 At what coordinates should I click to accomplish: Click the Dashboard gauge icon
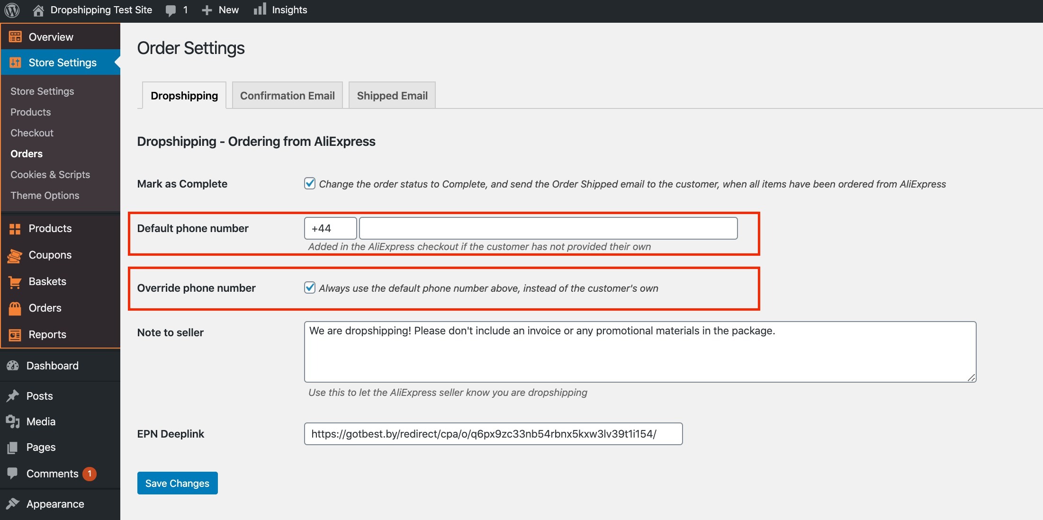coord(13,366)
